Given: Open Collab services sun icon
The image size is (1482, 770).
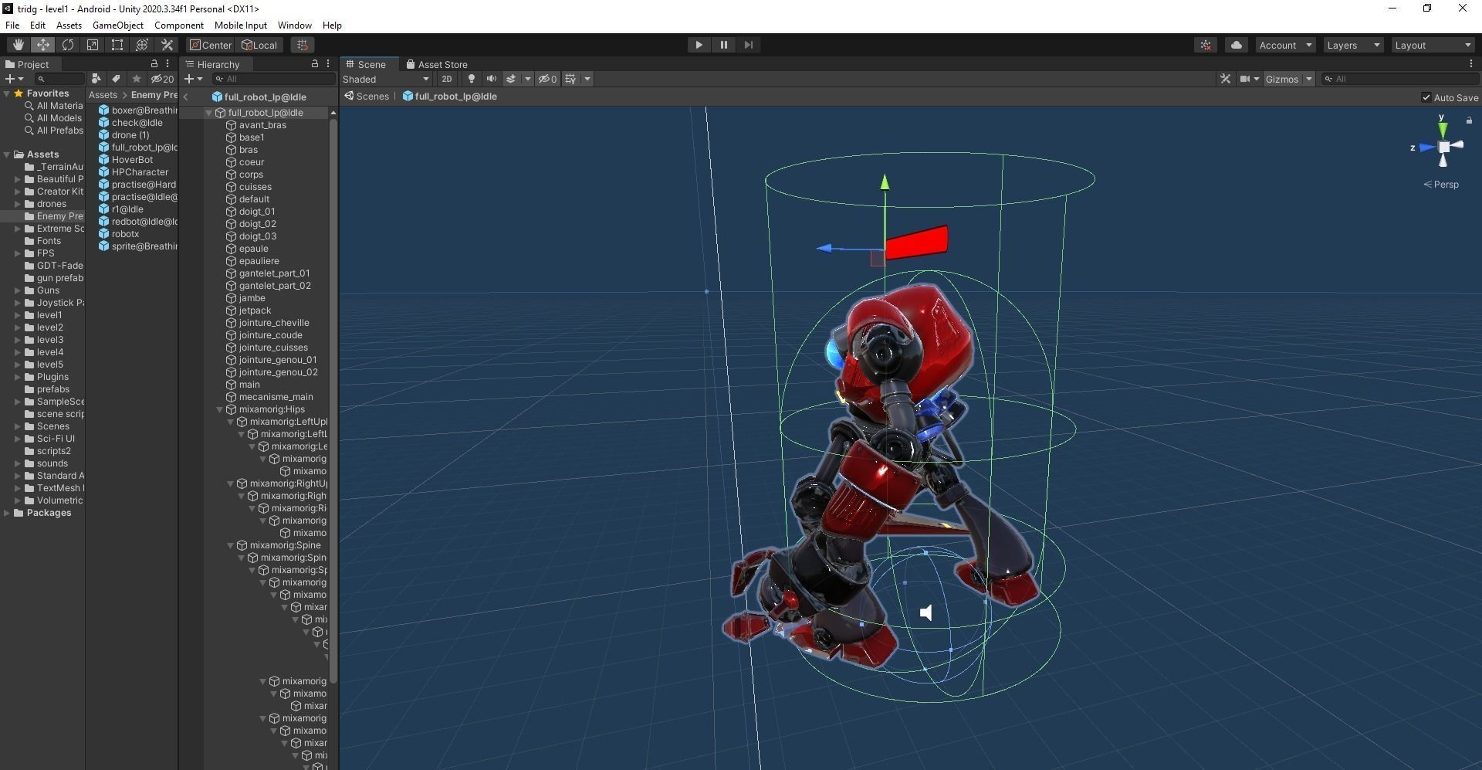Looking at the screenshot, I should coord(1206,45).
